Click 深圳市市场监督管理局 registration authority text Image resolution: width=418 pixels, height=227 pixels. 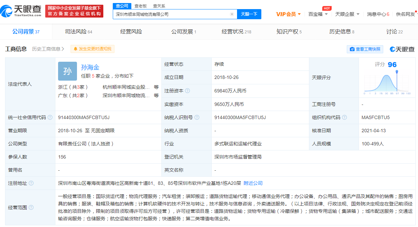[238, 157]
